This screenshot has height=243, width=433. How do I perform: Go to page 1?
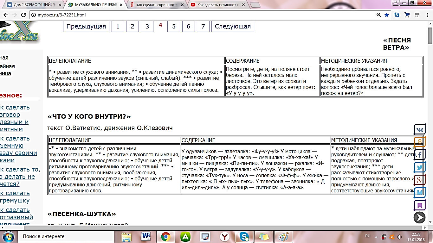pyautogui.click(x=118, y=27)
